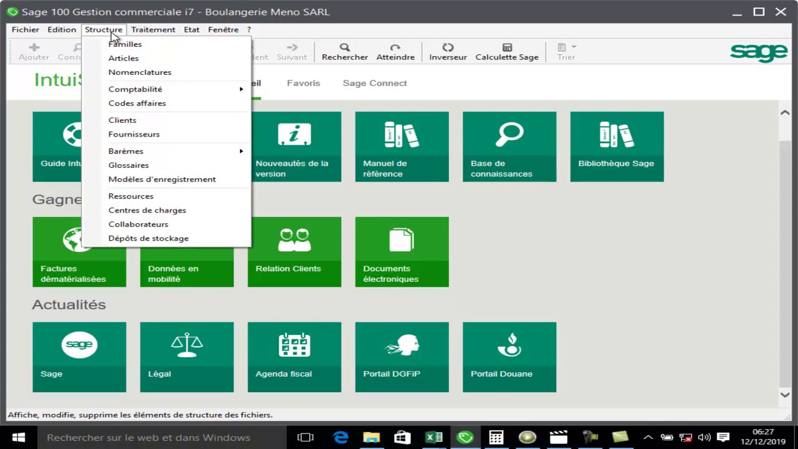This screenshot has height=449, width=798.
Task: Switch to the Favoris tab
Action: pos(303,83)
